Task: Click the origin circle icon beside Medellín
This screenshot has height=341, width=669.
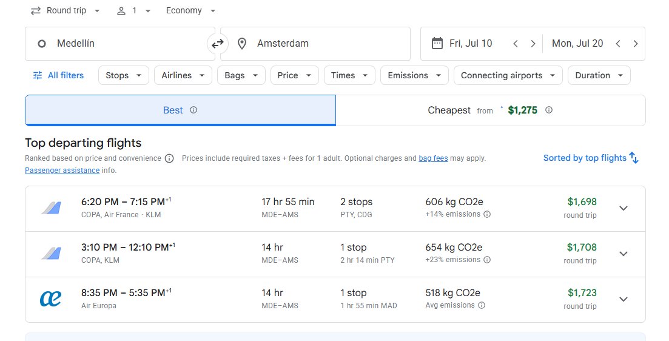Action: pos(41,44)
